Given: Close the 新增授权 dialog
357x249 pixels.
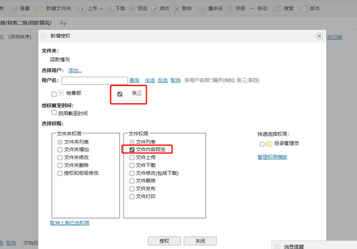Looking at the screenshot, I should [319, 36].
